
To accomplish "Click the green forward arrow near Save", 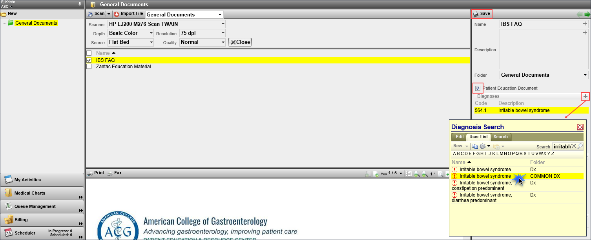I will [587, 14].
